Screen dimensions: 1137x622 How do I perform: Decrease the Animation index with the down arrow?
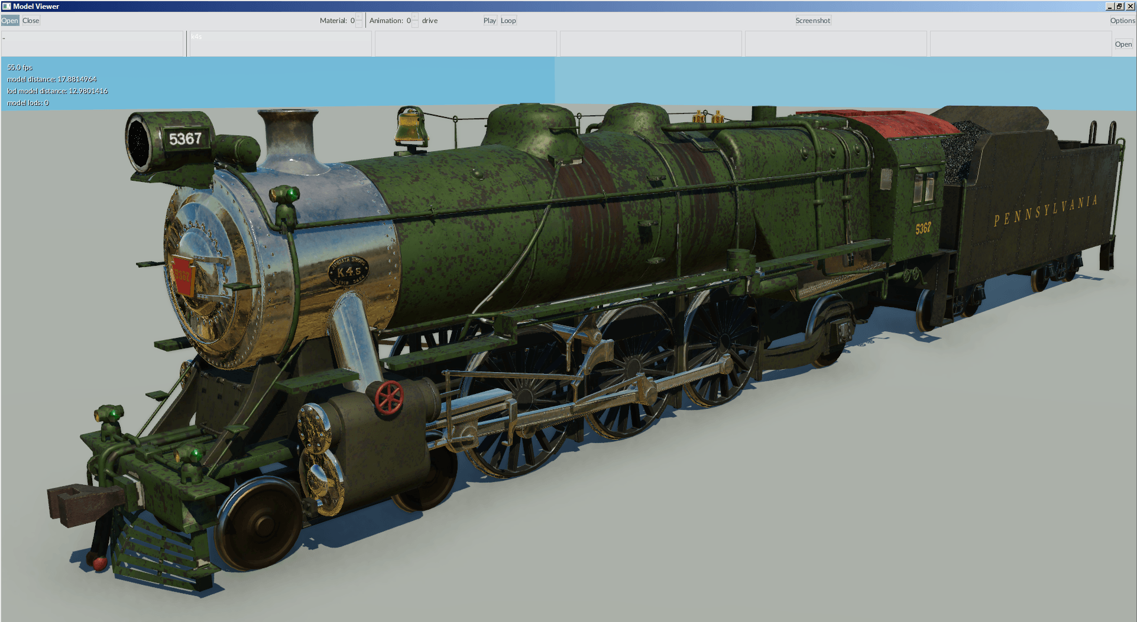pyautogui.click(x=414, y=24)
